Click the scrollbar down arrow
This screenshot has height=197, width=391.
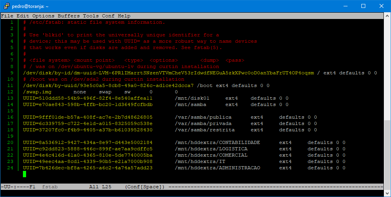point(387,193)
